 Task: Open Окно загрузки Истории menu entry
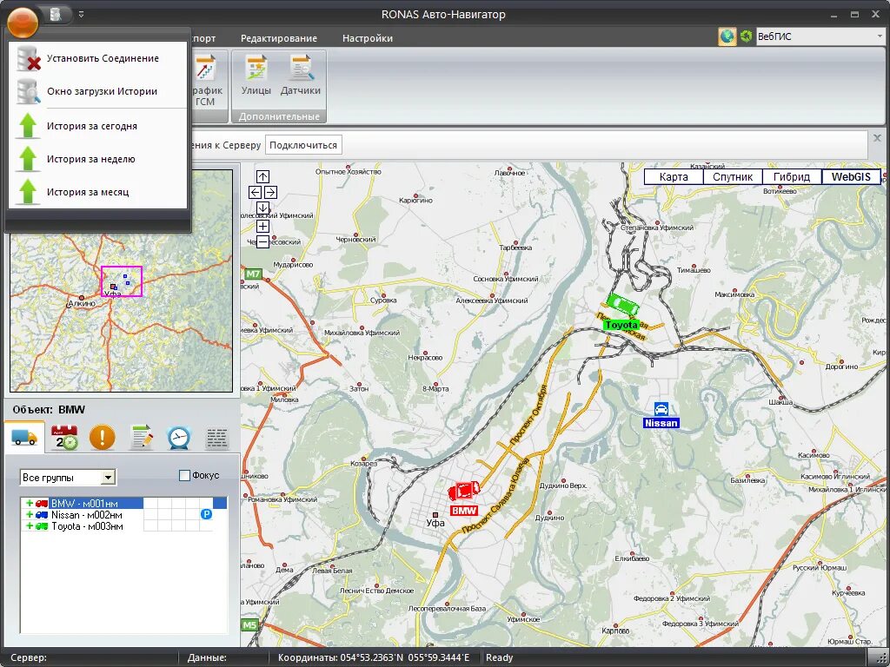point(97,91)
